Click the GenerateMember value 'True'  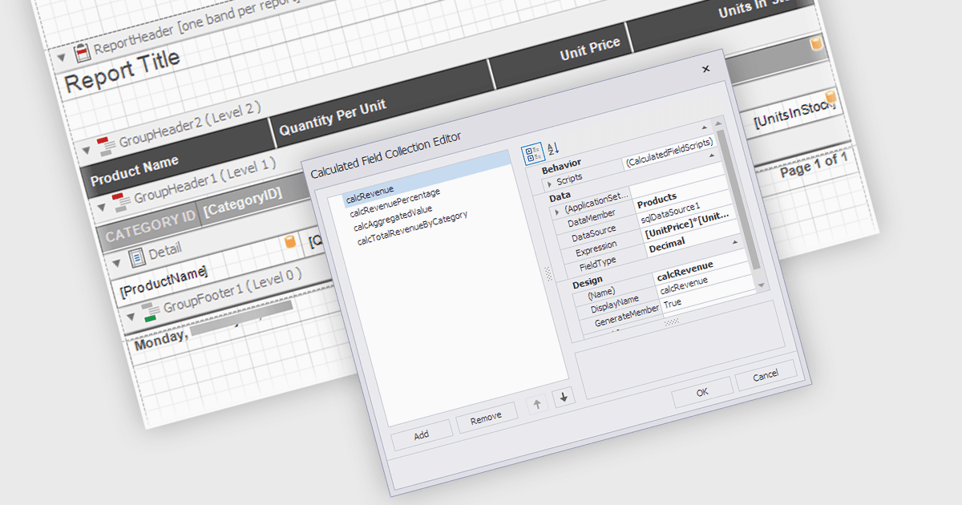tap(673, 303)
